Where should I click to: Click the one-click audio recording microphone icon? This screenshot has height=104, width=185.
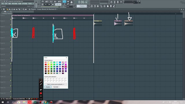118,2
